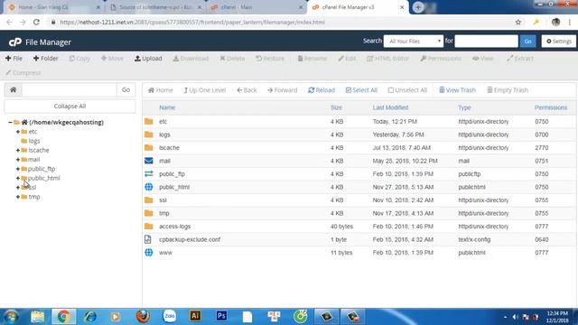Check Select All
The width and height of the screenshot is (578, 325).
361,90
